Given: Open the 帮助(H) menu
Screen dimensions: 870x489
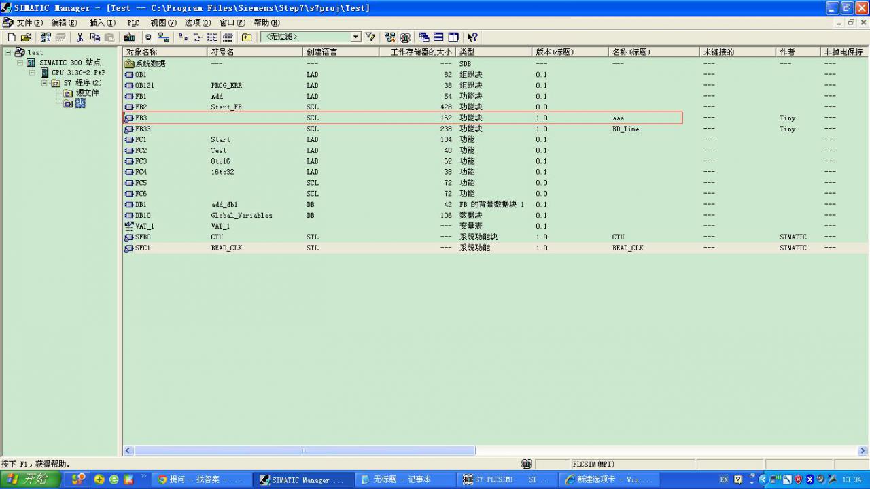Looking at the screenshot, I should pos(266,22).
